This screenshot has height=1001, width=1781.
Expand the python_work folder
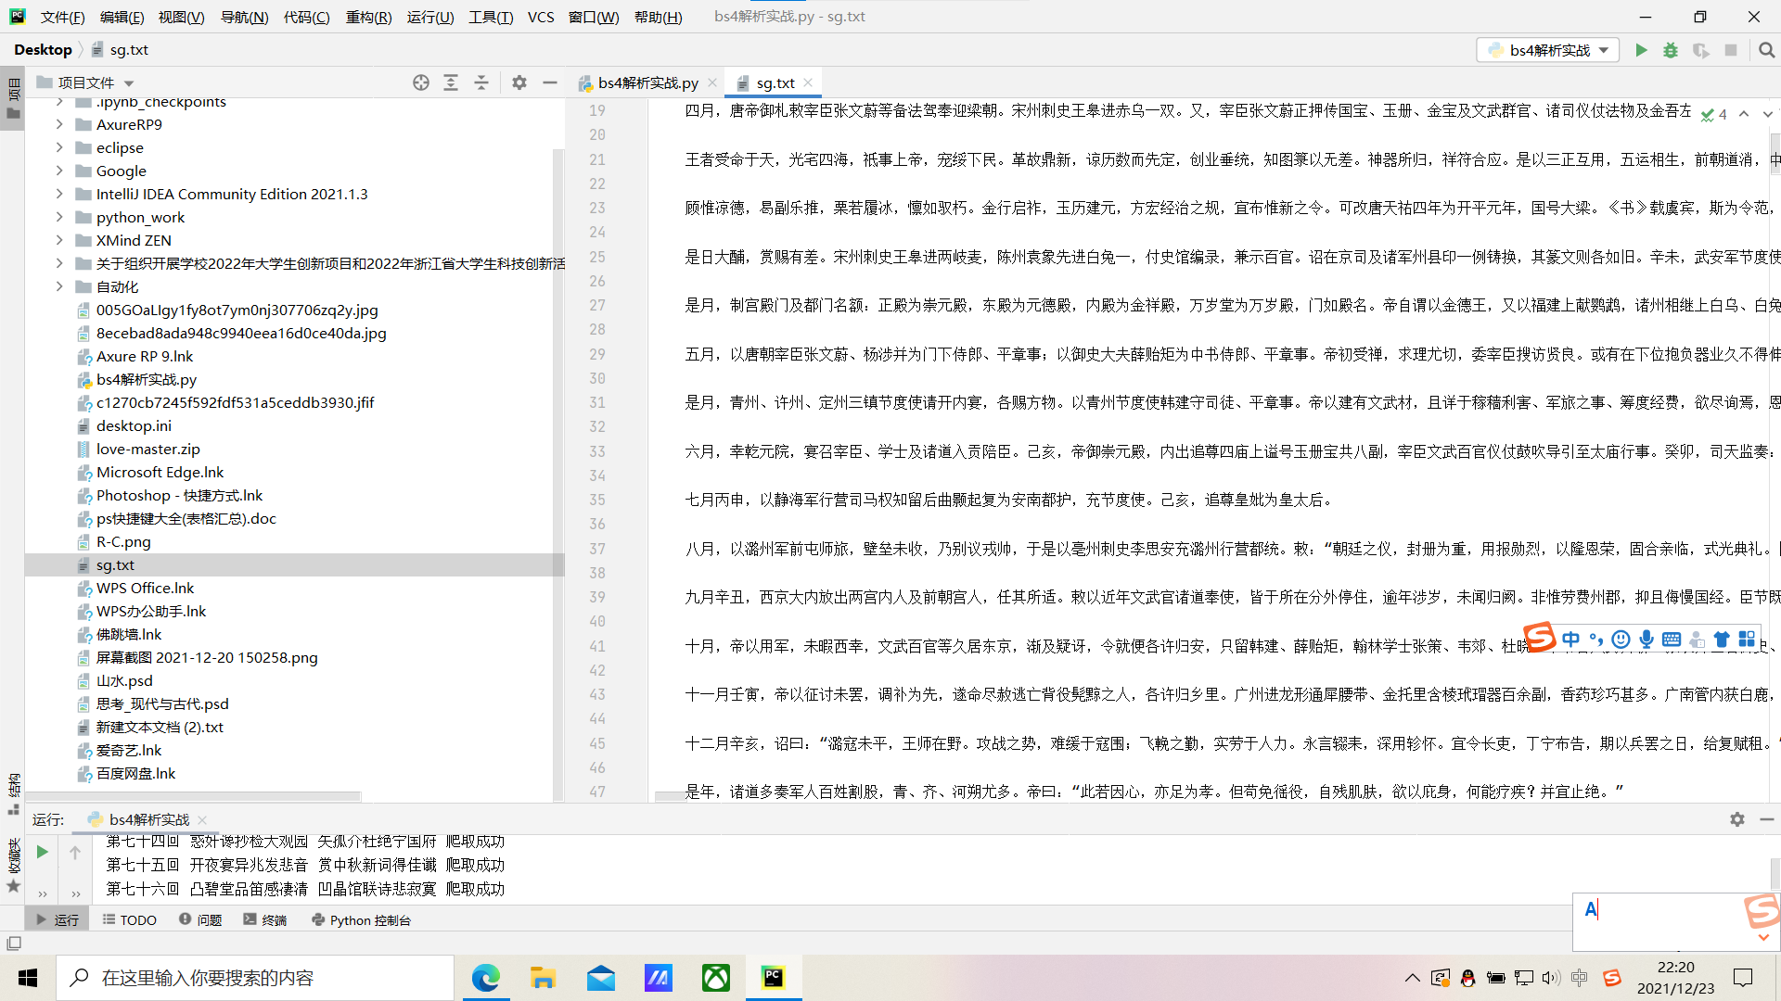[x=59, y=217]
